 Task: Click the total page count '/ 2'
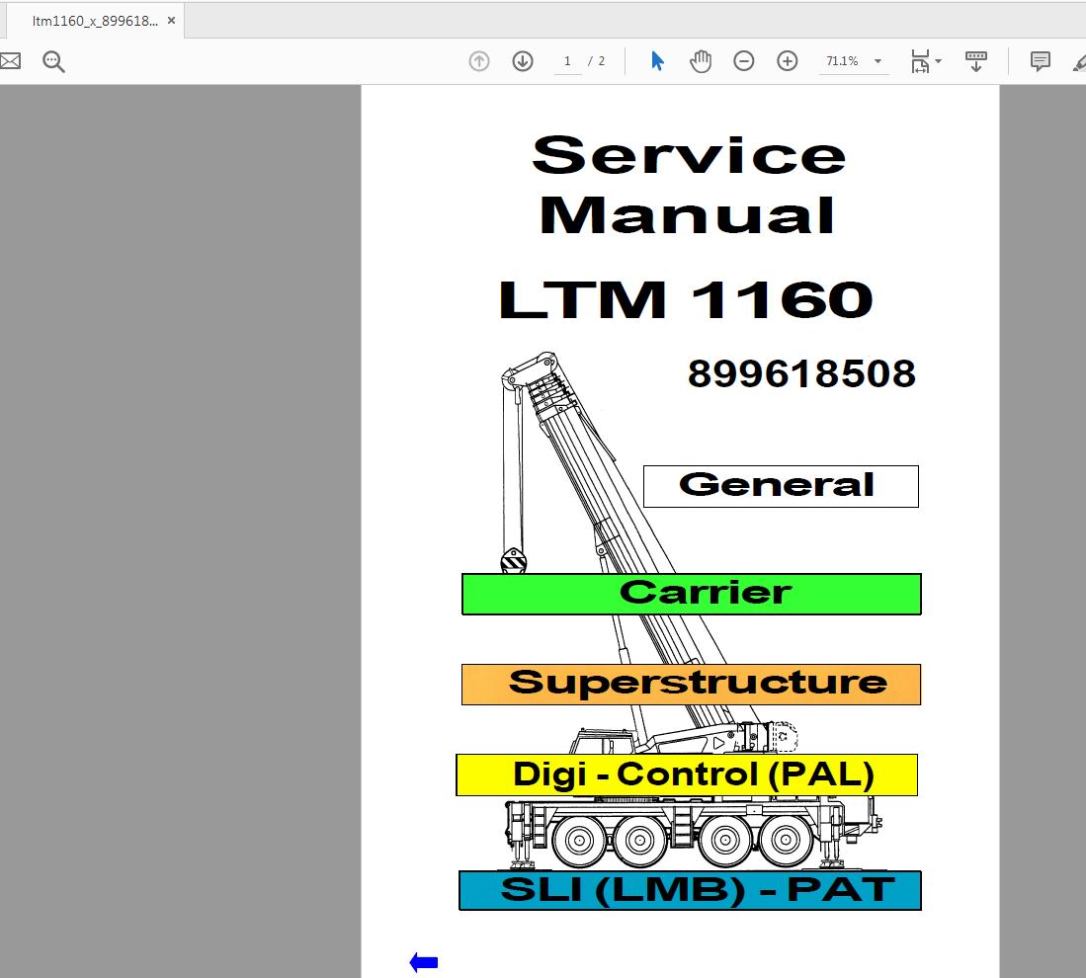pyautogui.click(x=596, y=61)
